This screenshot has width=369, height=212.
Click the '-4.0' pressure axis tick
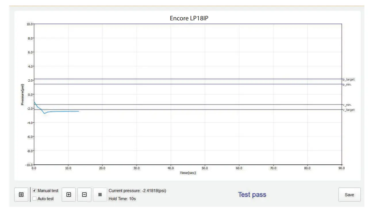(x=30, y=123)
